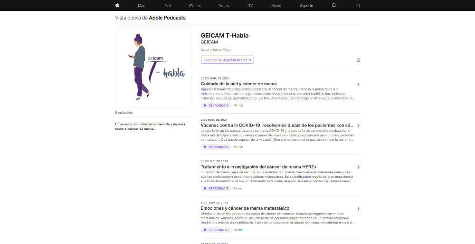Expand chevron for Tratamiento e investigación HER2+
Viewport: 475px width, 244px height.
coord(358,167)
